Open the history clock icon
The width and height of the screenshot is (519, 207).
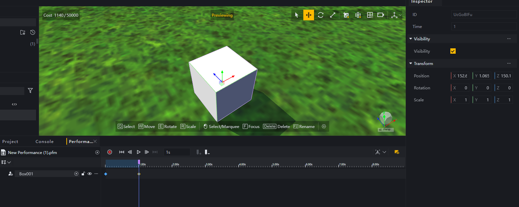pyautogui.click(x=33, y=32)
